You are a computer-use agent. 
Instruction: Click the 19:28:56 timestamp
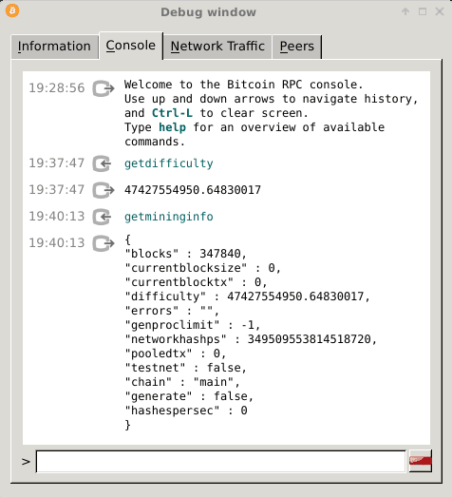[x=57, y=87]
